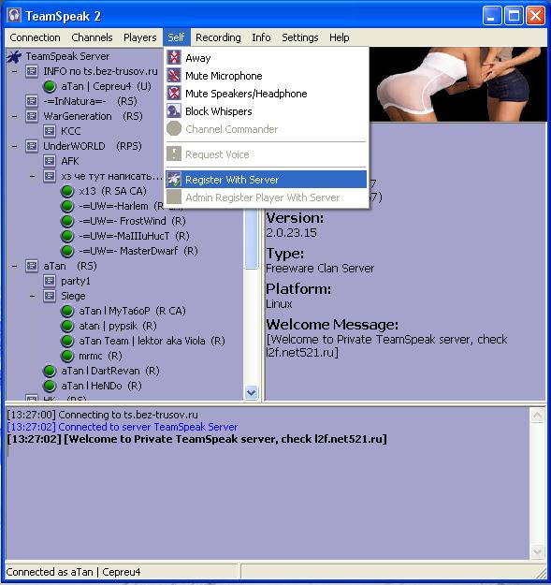Viewport: 551px width, 585px height.
Task: Click the channel icon beside UnderWORLD
Action: click(32, 145)
